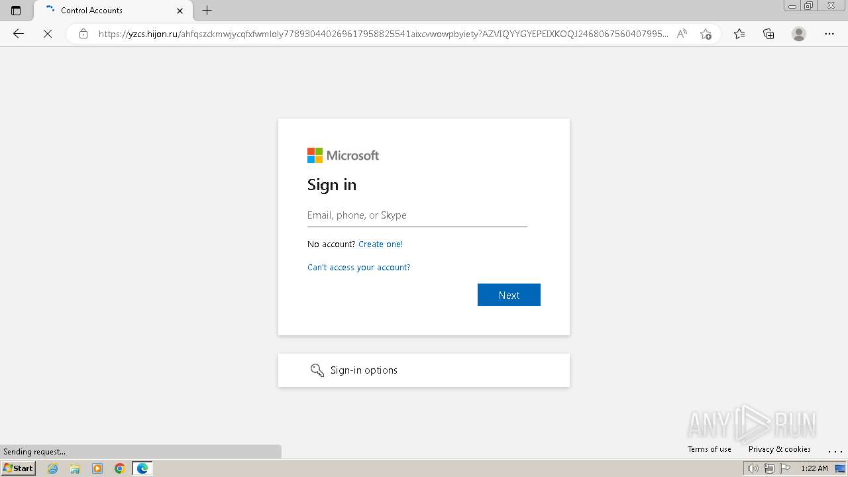Add this page to favorites
The image size is (848, 477).
tap(706, 34)
